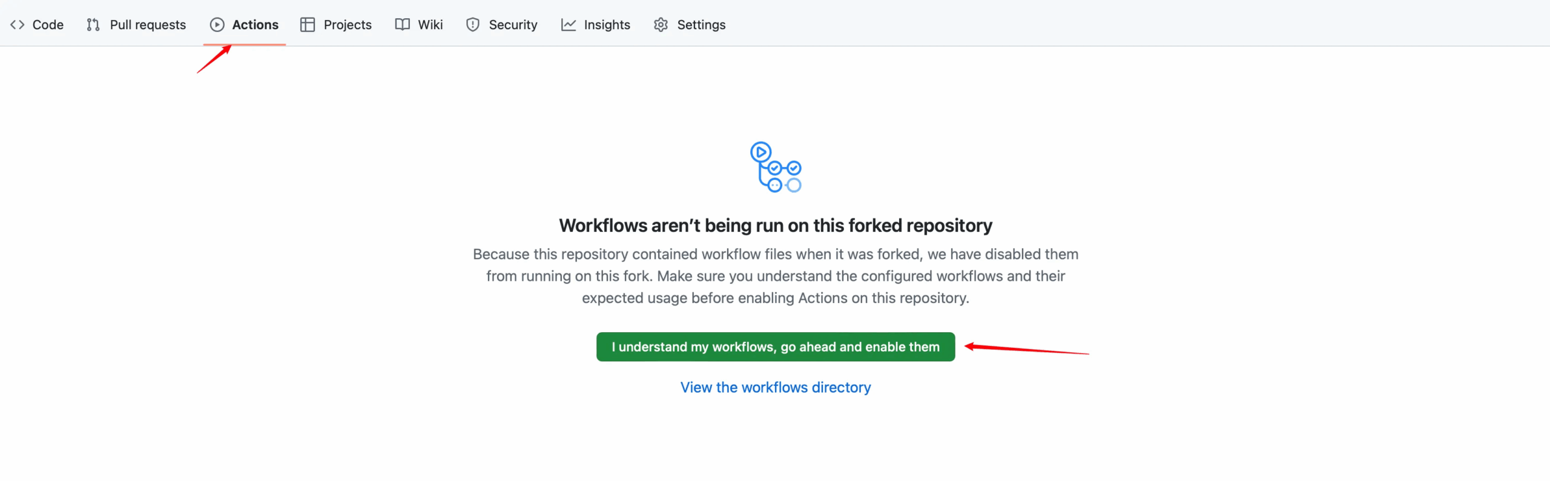Select the Actions tab label

tap(255, 25)
